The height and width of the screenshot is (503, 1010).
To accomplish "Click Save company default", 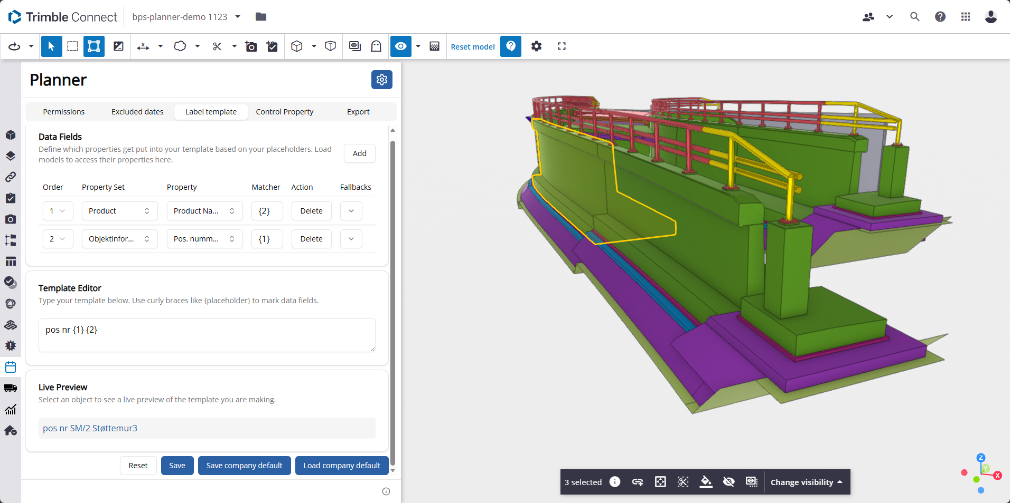I will point(245,466).
